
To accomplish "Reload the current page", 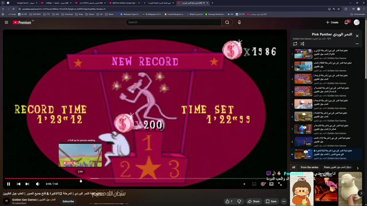I will pyautogui.click(x=13, y=9).
